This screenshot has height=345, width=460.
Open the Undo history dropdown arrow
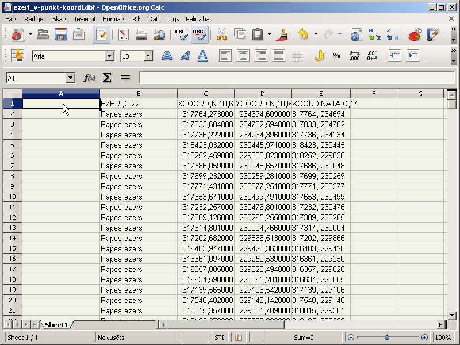(316, 34)
